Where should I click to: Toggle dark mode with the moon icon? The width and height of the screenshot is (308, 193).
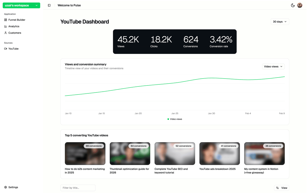pos(293,5)
